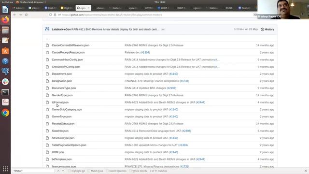Close the find bar
Screen dimensions: 309x174
coord(306,171)
